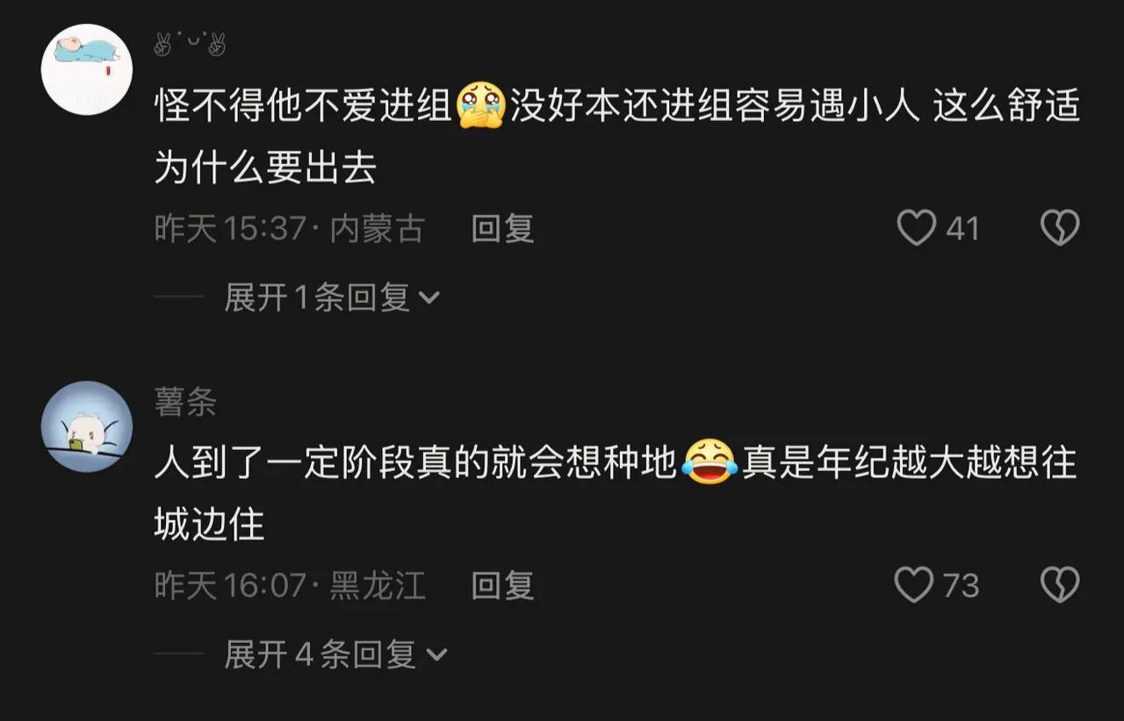Screen dimensions: 1124x721
Task: Like 薯条's comment with heart icon
Action: coord(914,585)
